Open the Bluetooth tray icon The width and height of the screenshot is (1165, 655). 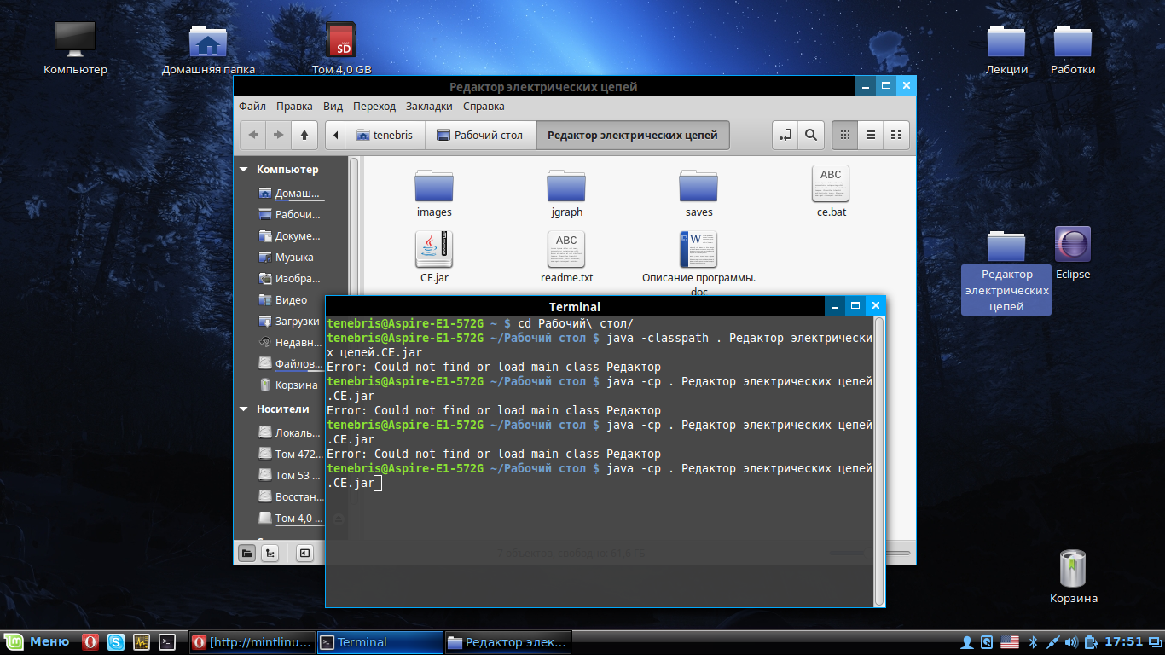(x=1031, y=642)
